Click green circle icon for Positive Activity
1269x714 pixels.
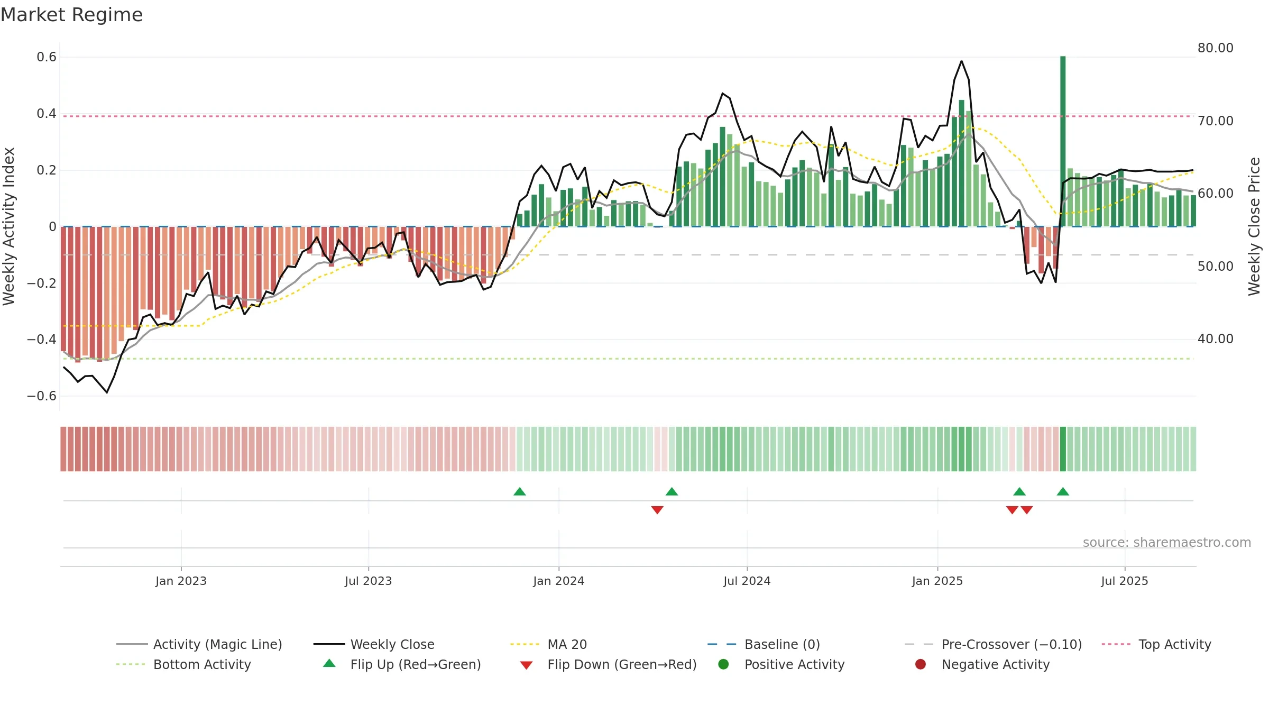click(723, 664)
